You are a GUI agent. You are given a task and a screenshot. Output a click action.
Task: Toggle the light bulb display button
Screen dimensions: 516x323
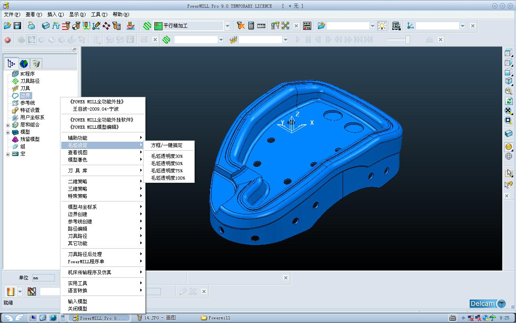(x=382, y=25)
